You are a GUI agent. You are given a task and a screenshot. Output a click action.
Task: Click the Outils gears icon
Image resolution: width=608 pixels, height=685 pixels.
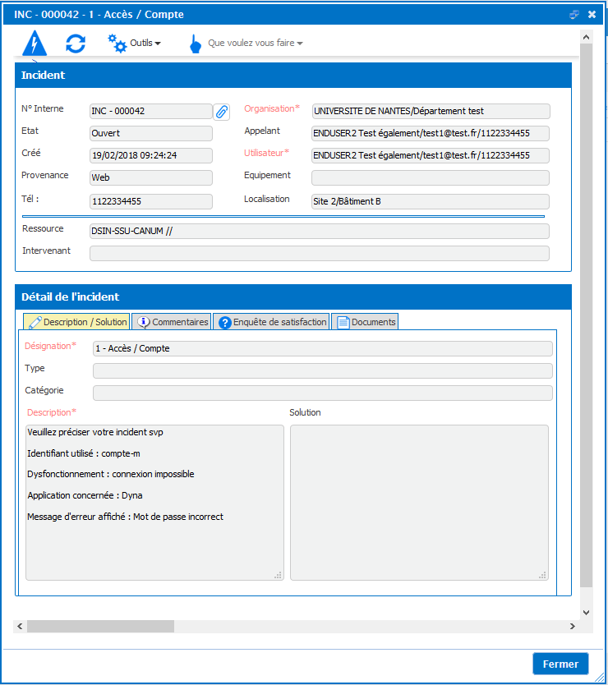[x=117, y=44]
